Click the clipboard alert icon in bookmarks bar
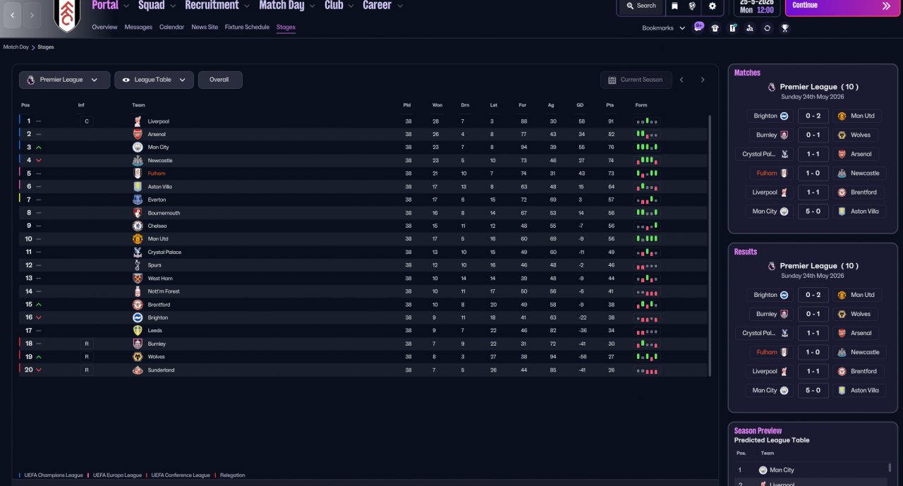Image resolution: width=903 pixels, height=486 pixels. tap(732, 28)
